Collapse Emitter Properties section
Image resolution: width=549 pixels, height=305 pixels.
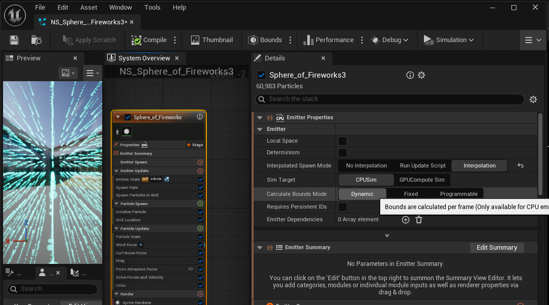coord(260,118)
